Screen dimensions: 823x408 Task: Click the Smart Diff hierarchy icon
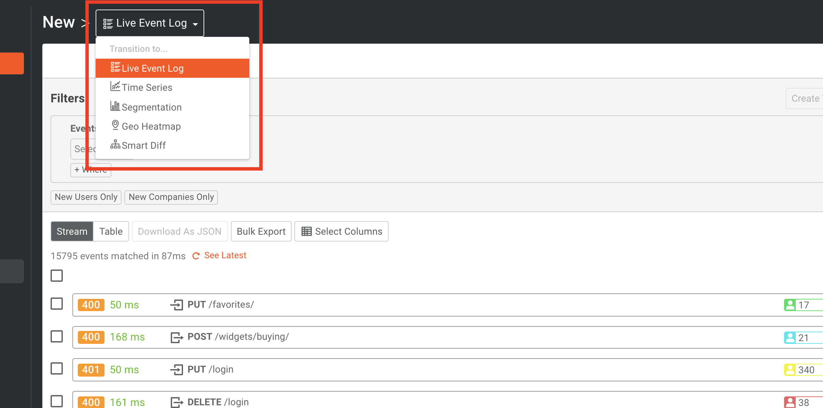[115, 145]
